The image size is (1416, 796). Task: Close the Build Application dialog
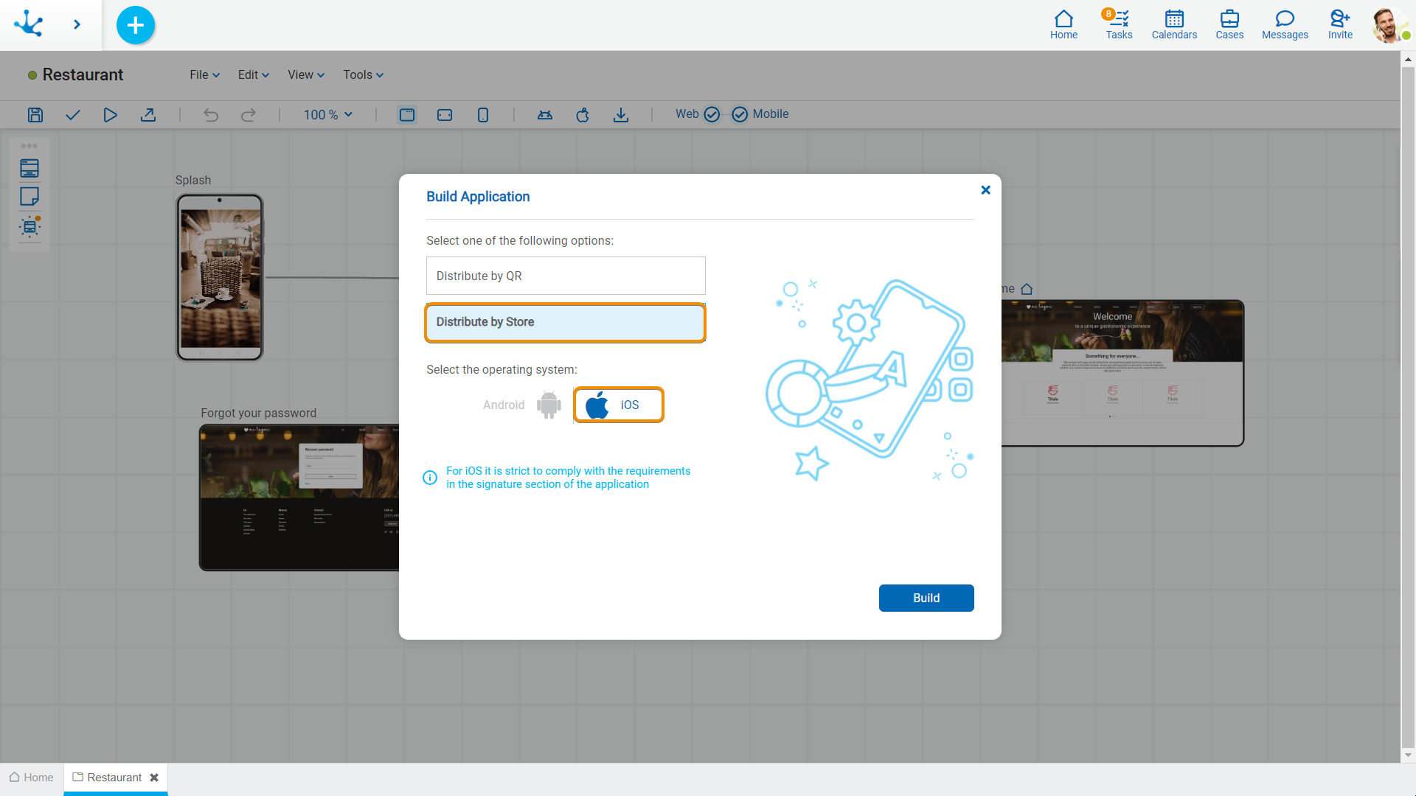pyautogui.click(x=986, y=189)
